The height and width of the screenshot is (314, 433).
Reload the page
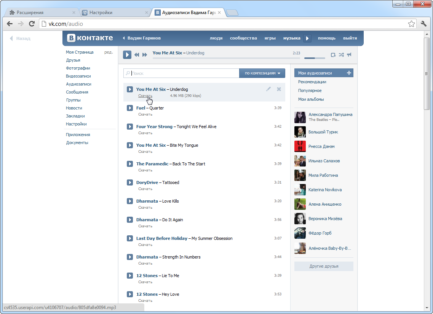32,24
